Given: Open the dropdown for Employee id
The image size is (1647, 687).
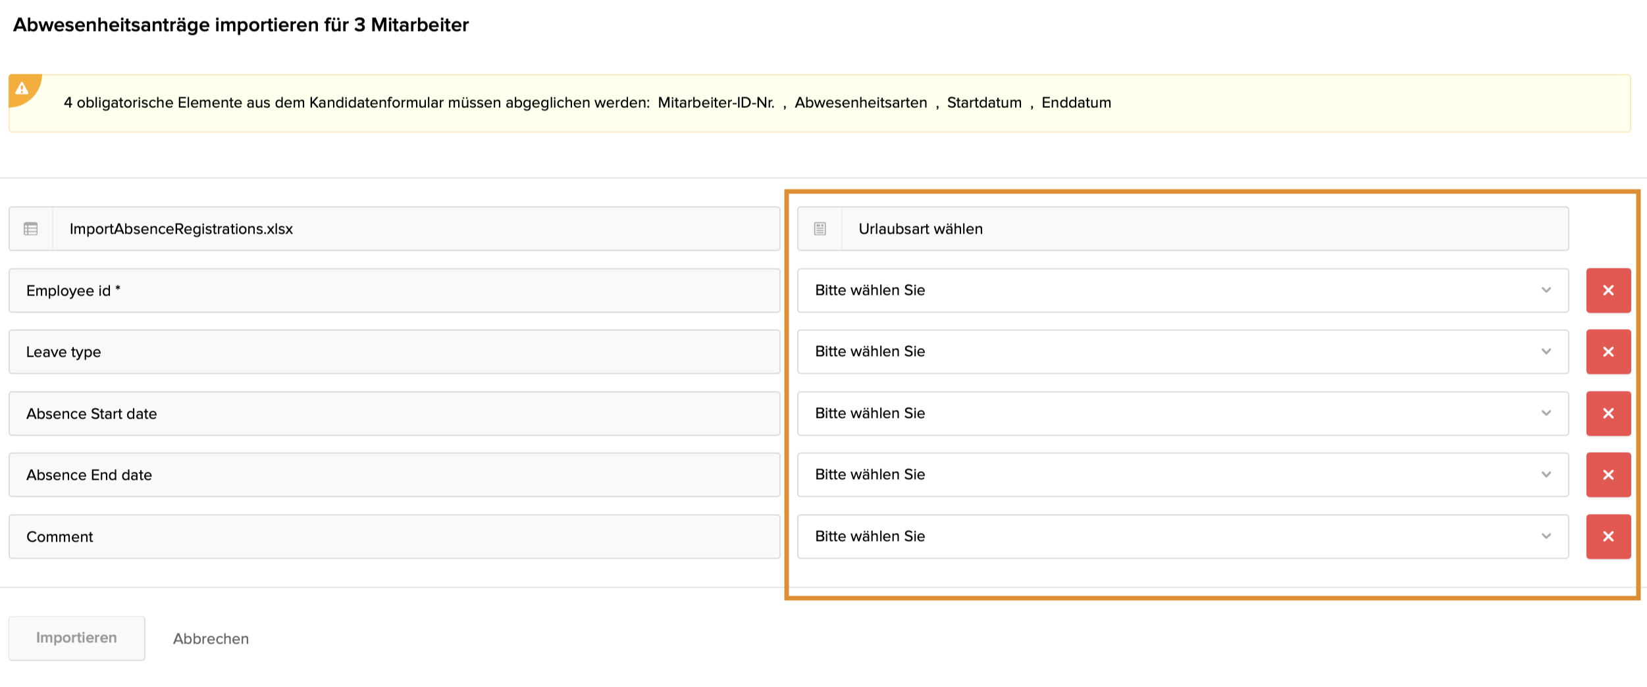Looking at the screenshot, I should click(1182, 290).
